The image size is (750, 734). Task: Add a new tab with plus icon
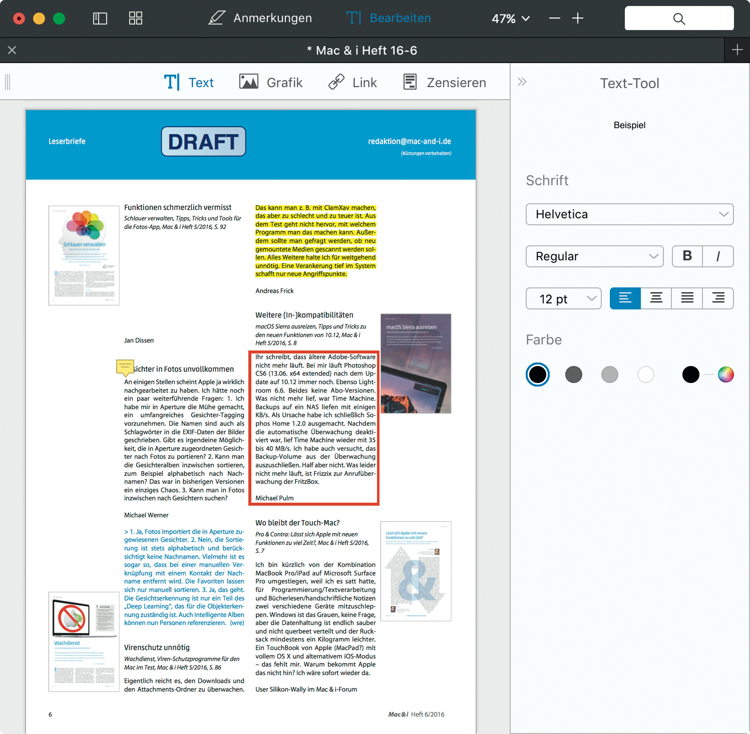pyautogui.click(x=737, y=50)
